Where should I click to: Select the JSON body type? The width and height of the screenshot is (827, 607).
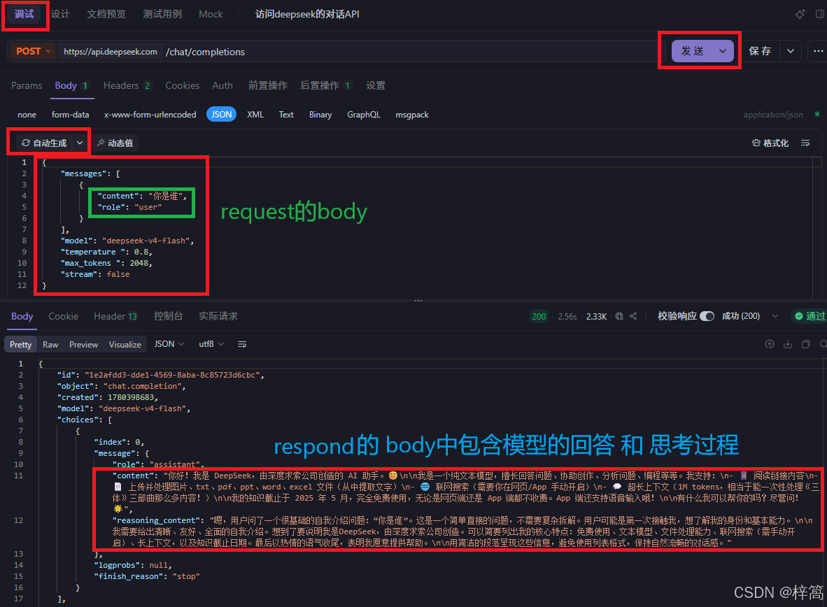tap(222, 115)
